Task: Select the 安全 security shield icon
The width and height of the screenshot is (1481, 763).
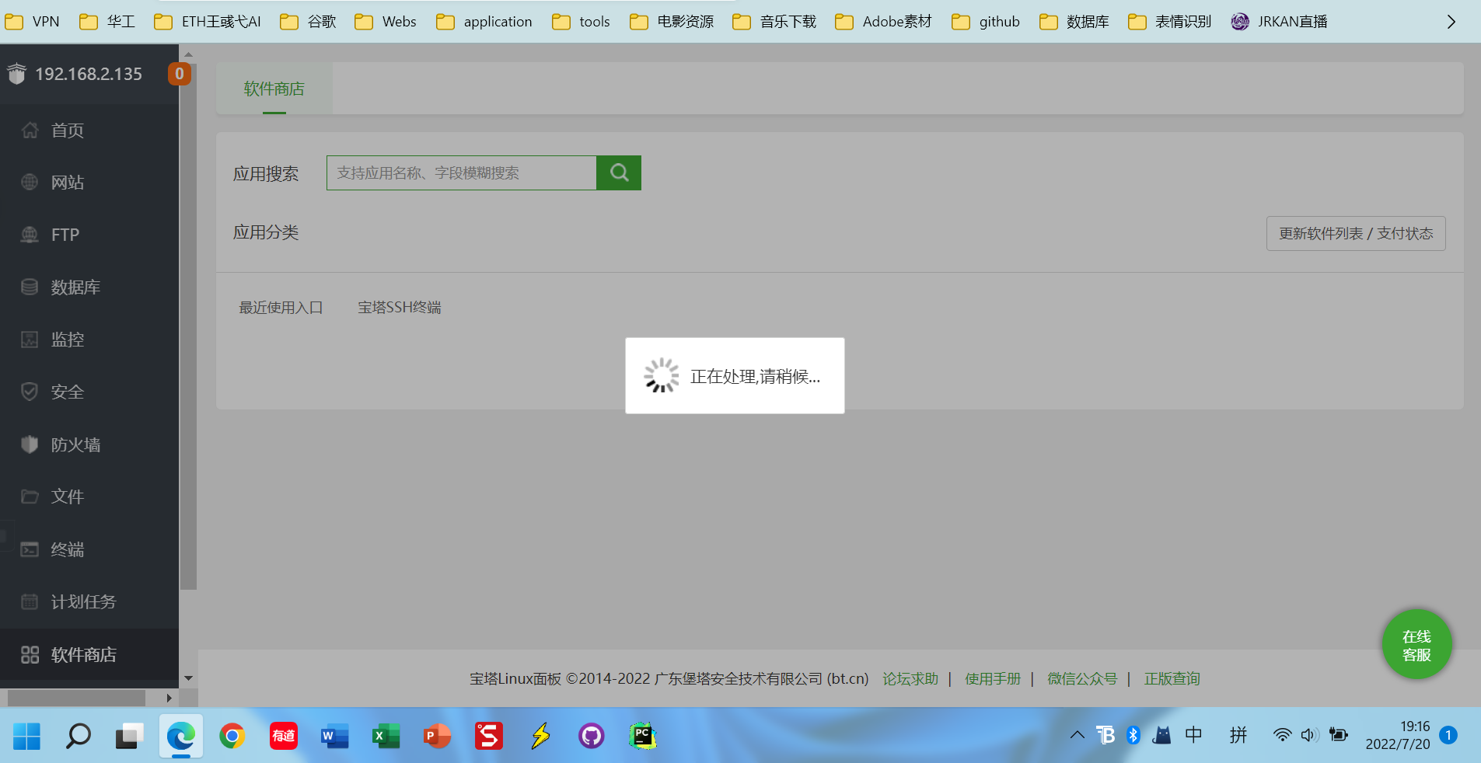Action: [29, 392]
